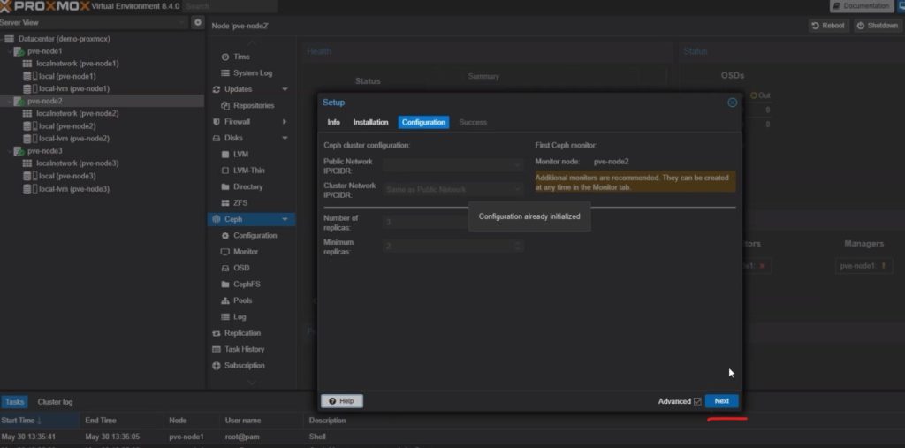Open the Tasks tab in bottom panel
Screen dimensions: 905x448
click(15, 402)
